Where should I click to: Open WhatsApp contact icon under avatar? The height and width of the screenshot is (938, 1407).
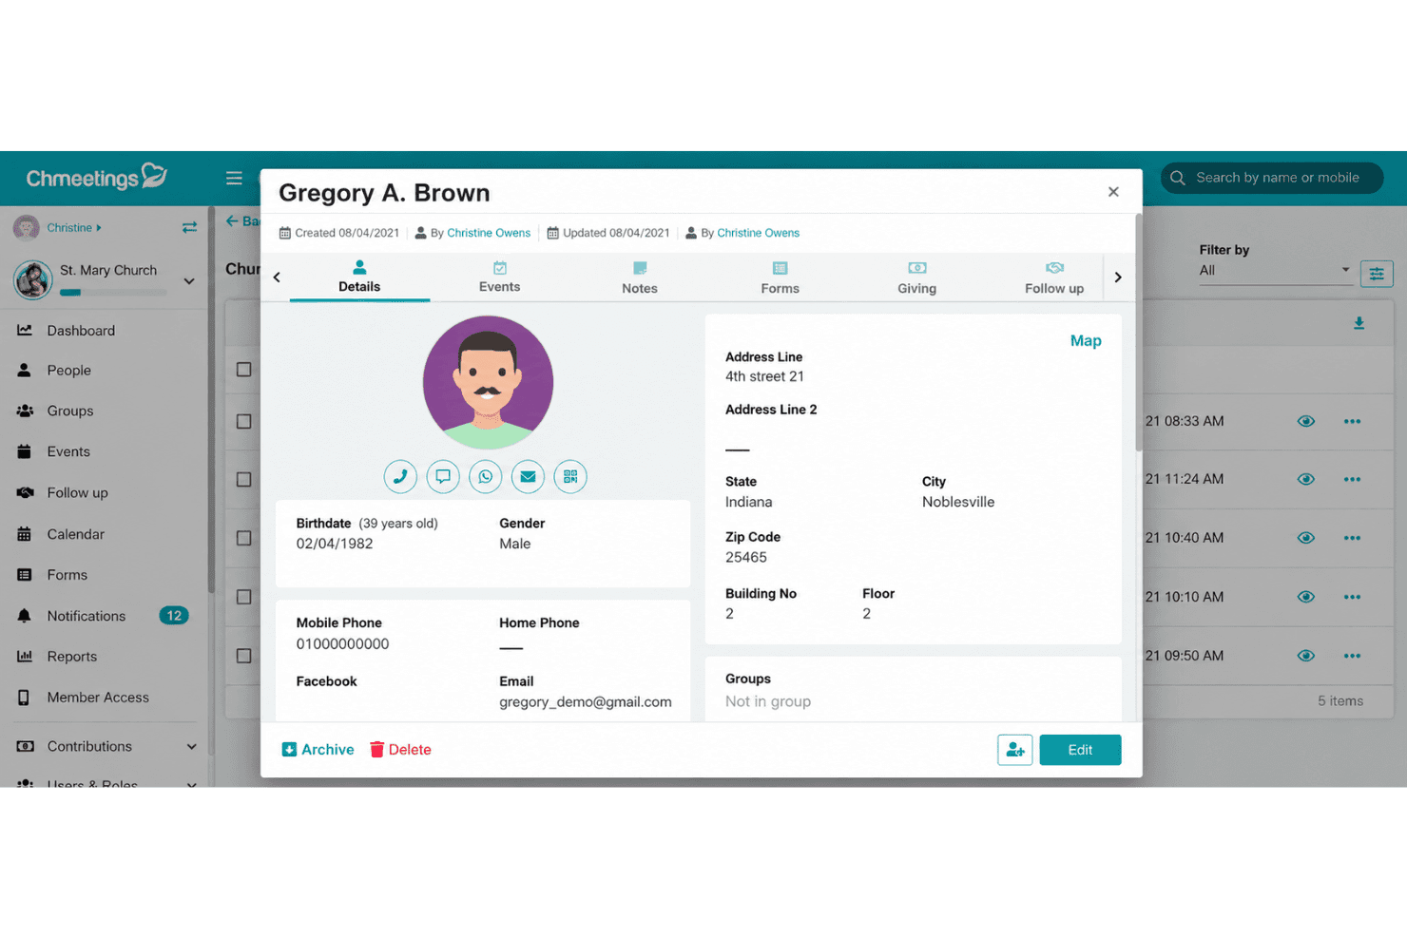[x=486, y=476]
